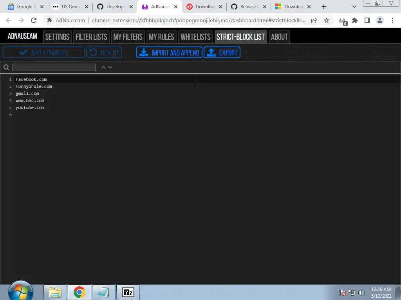Open the About tab
The image size is (401, 300).
279,37
